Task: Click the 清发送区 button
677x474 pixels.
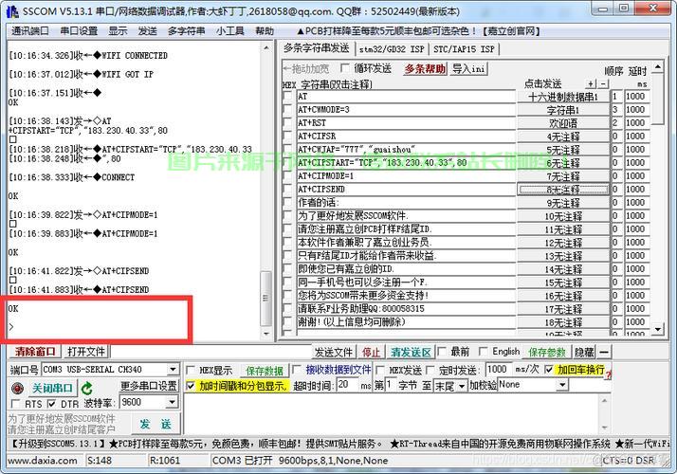Action: [x=411, y=353]
